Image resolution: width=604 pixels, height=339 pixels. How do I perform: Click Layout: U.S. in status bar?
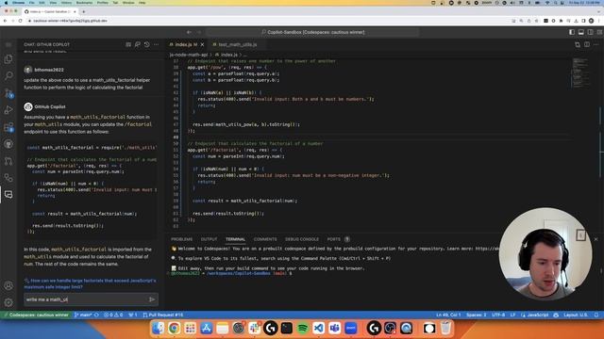(576, 315)
